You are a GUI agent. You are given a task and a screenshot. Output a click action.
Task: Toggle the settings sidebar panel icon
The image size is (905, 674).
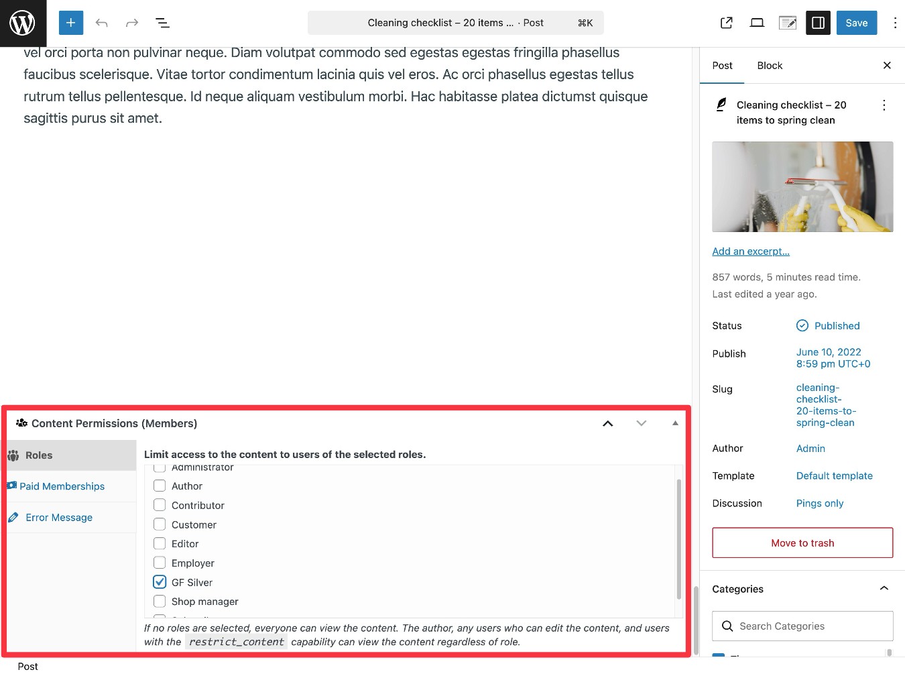tap(818, 22)
